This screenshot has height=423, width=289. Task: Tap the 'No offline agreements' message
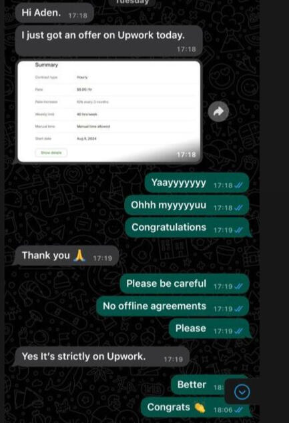[x=173, y=306]
